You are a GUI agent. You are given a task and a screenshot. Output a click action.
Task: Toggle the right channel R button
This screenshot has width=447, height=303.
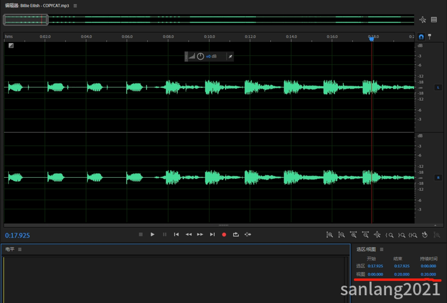[x=438, y=177]
